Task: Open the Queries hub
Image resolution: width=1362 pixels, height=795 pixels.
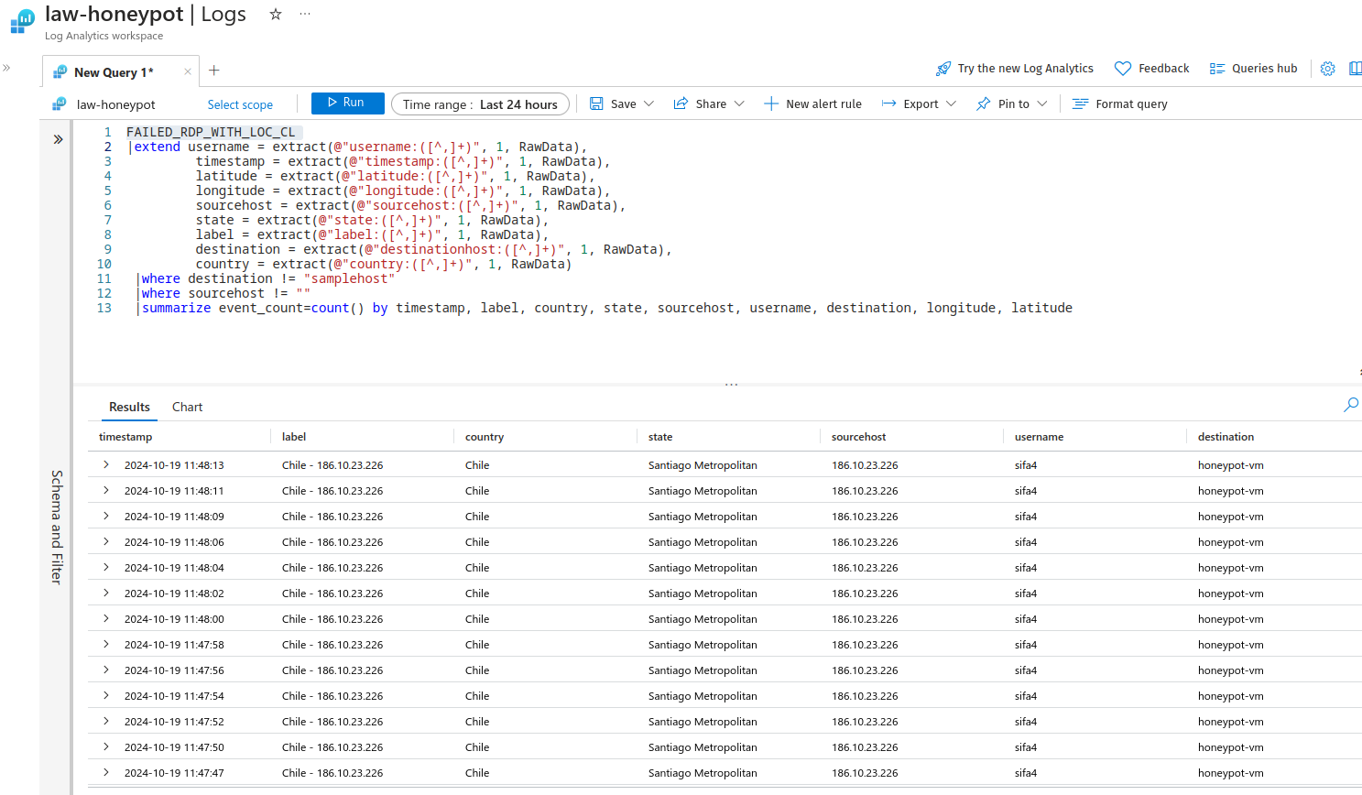Action: point(1253,69)
